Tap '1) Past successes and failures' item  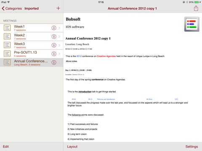pyautogui.click(x=82, y=124)
